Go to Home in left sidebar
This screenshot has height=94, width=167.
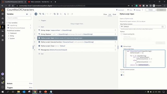point(3,18)
